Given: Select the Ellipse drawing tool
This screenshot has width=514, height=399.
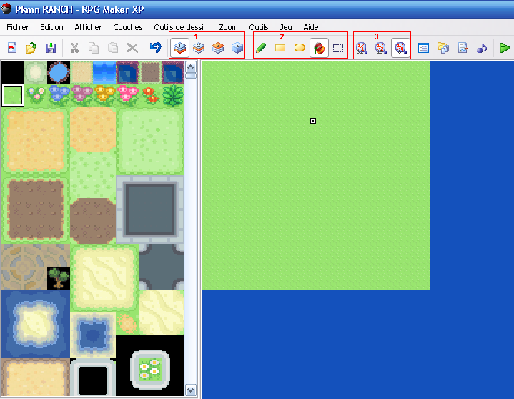Looking at the screenshot, I should 300,48.
